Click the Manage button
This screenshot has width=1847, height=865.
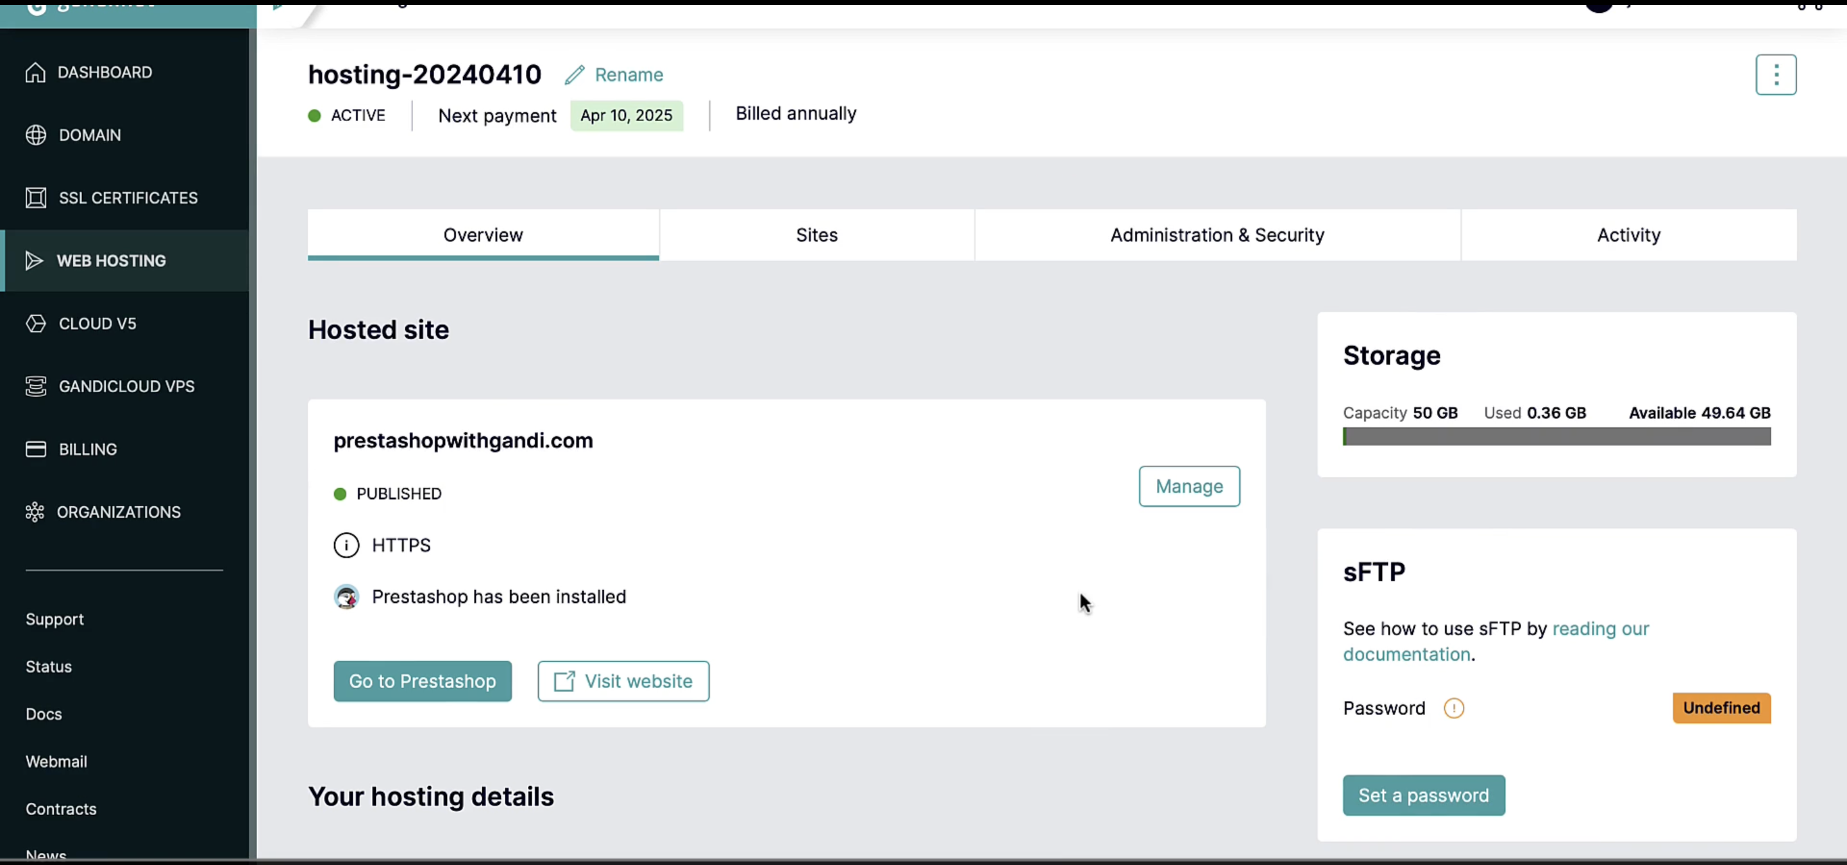click(1189, 486)
